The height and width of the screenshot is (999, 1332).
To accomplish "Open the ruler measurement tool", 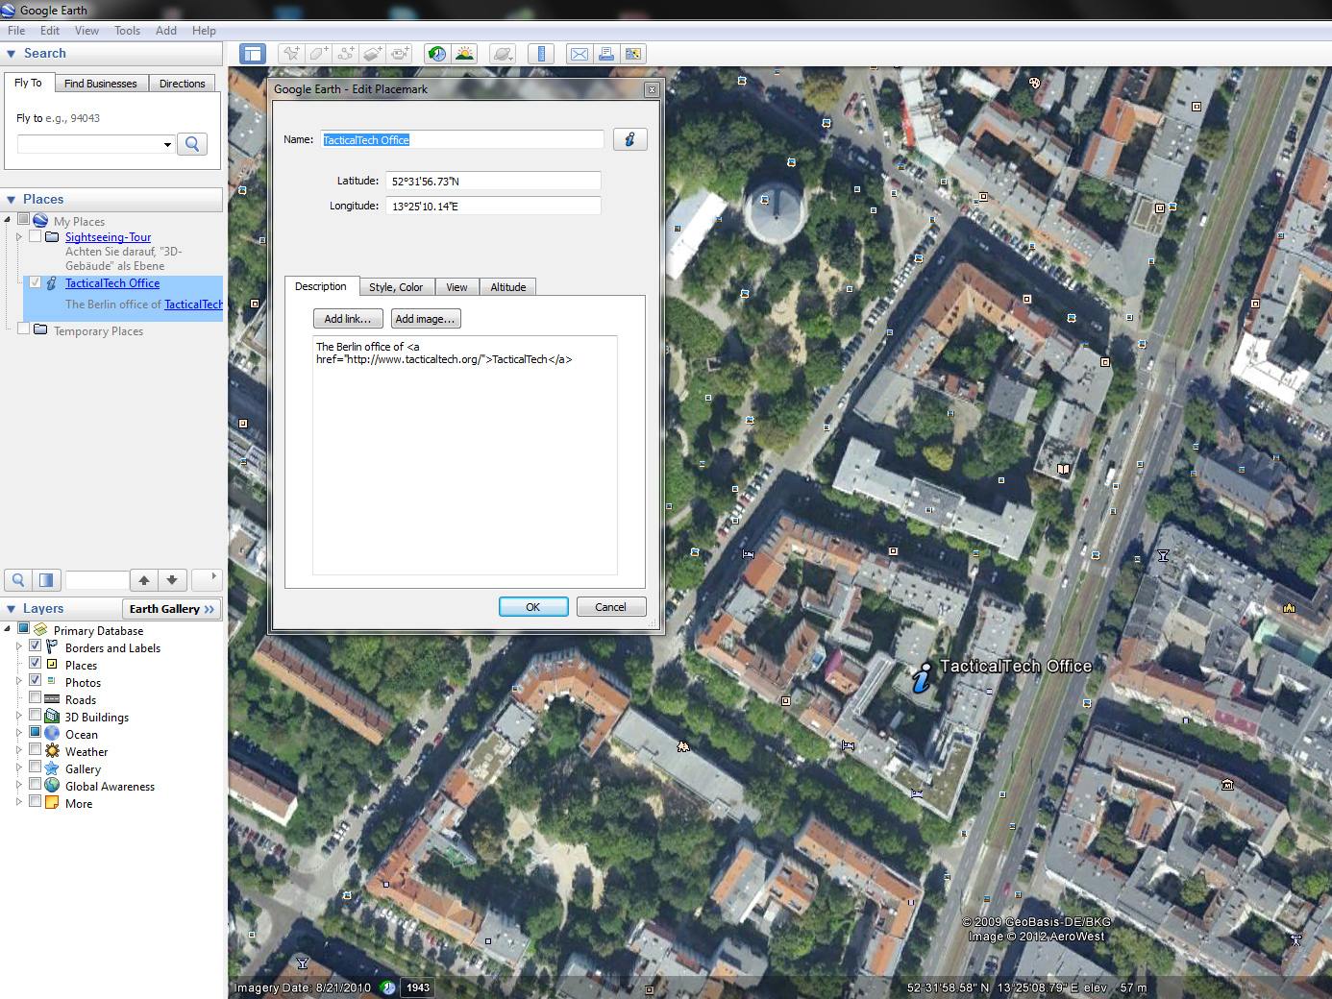I will pos(541,54).
